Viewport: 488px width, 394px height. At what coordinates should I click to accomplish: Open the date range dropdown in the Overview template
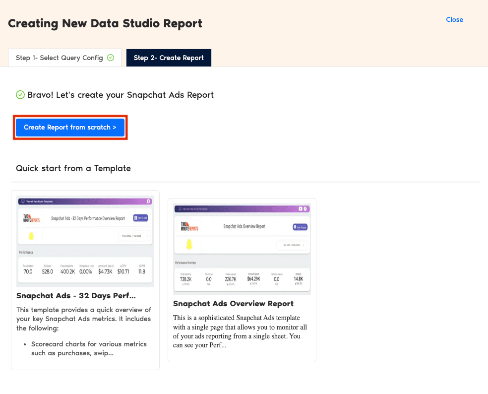[292, 245]
